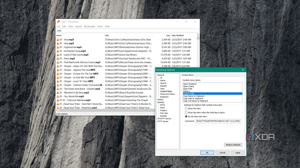
Task: Click the Everything app icon in title bar
Action: point(59,21)
